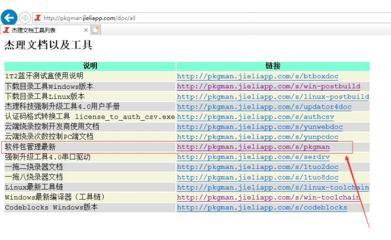Open the highlighted pkgman link
The image size is (391, 240).
pos(254,147)
